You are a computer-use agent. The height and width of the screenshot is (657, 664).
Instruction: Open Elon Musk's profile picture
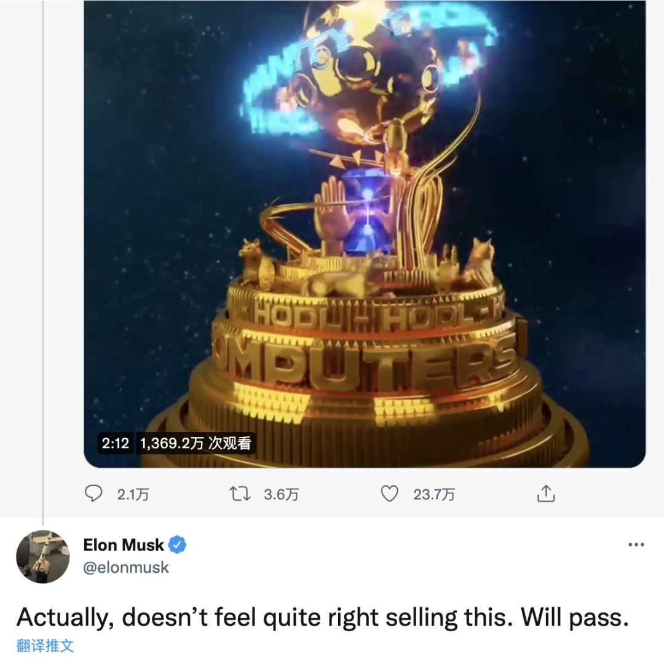click(x=43, y=556)
